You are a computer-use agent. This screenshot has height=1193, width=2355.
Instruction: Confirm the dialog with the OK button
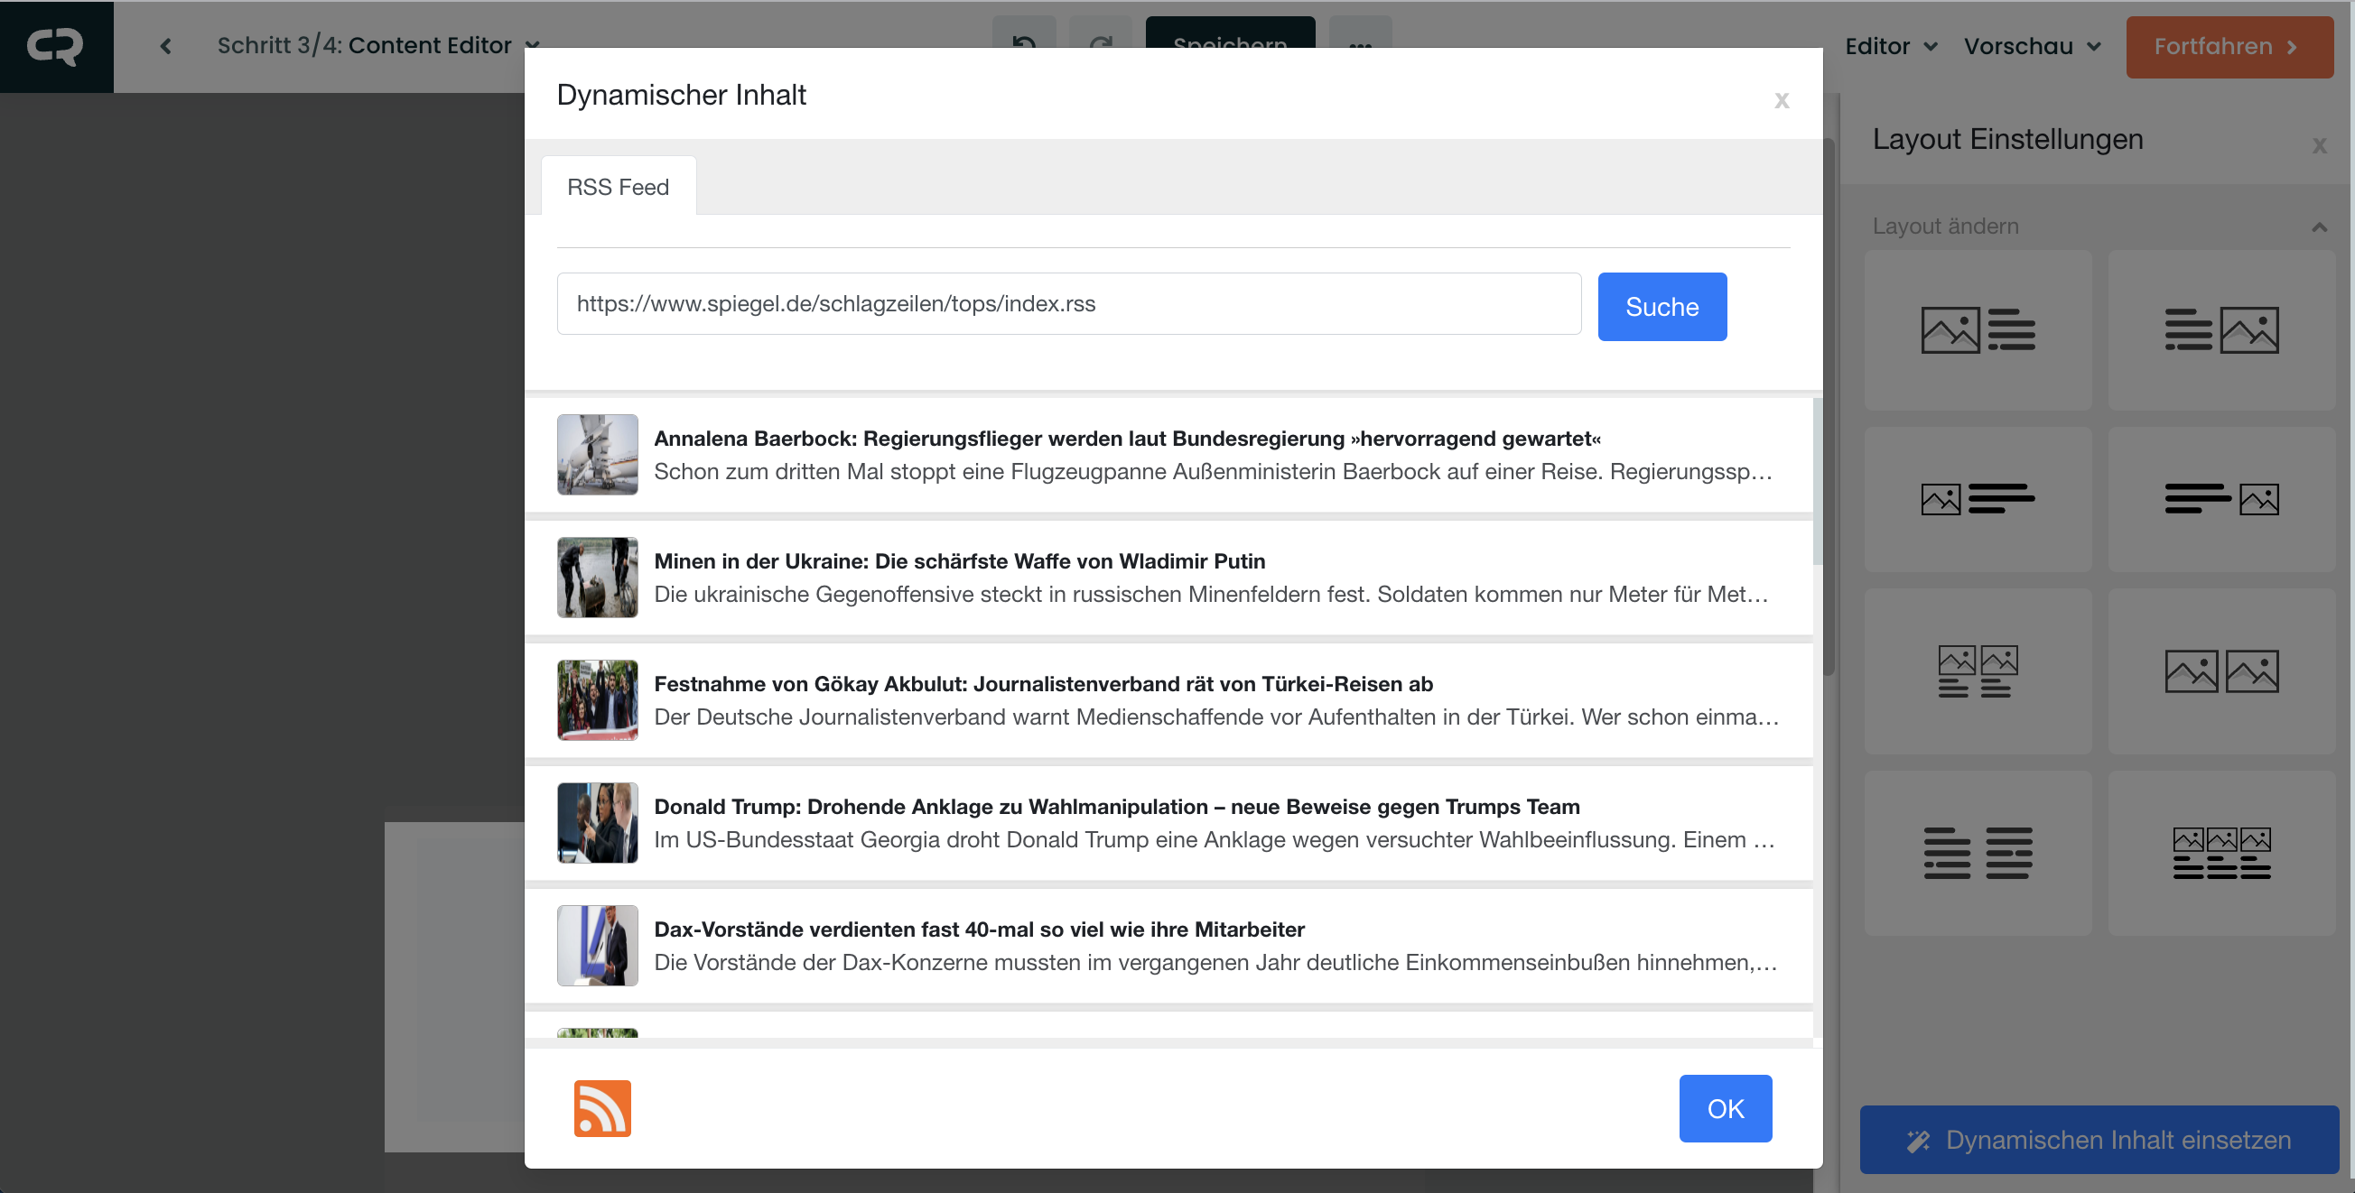[1725, 1108]
